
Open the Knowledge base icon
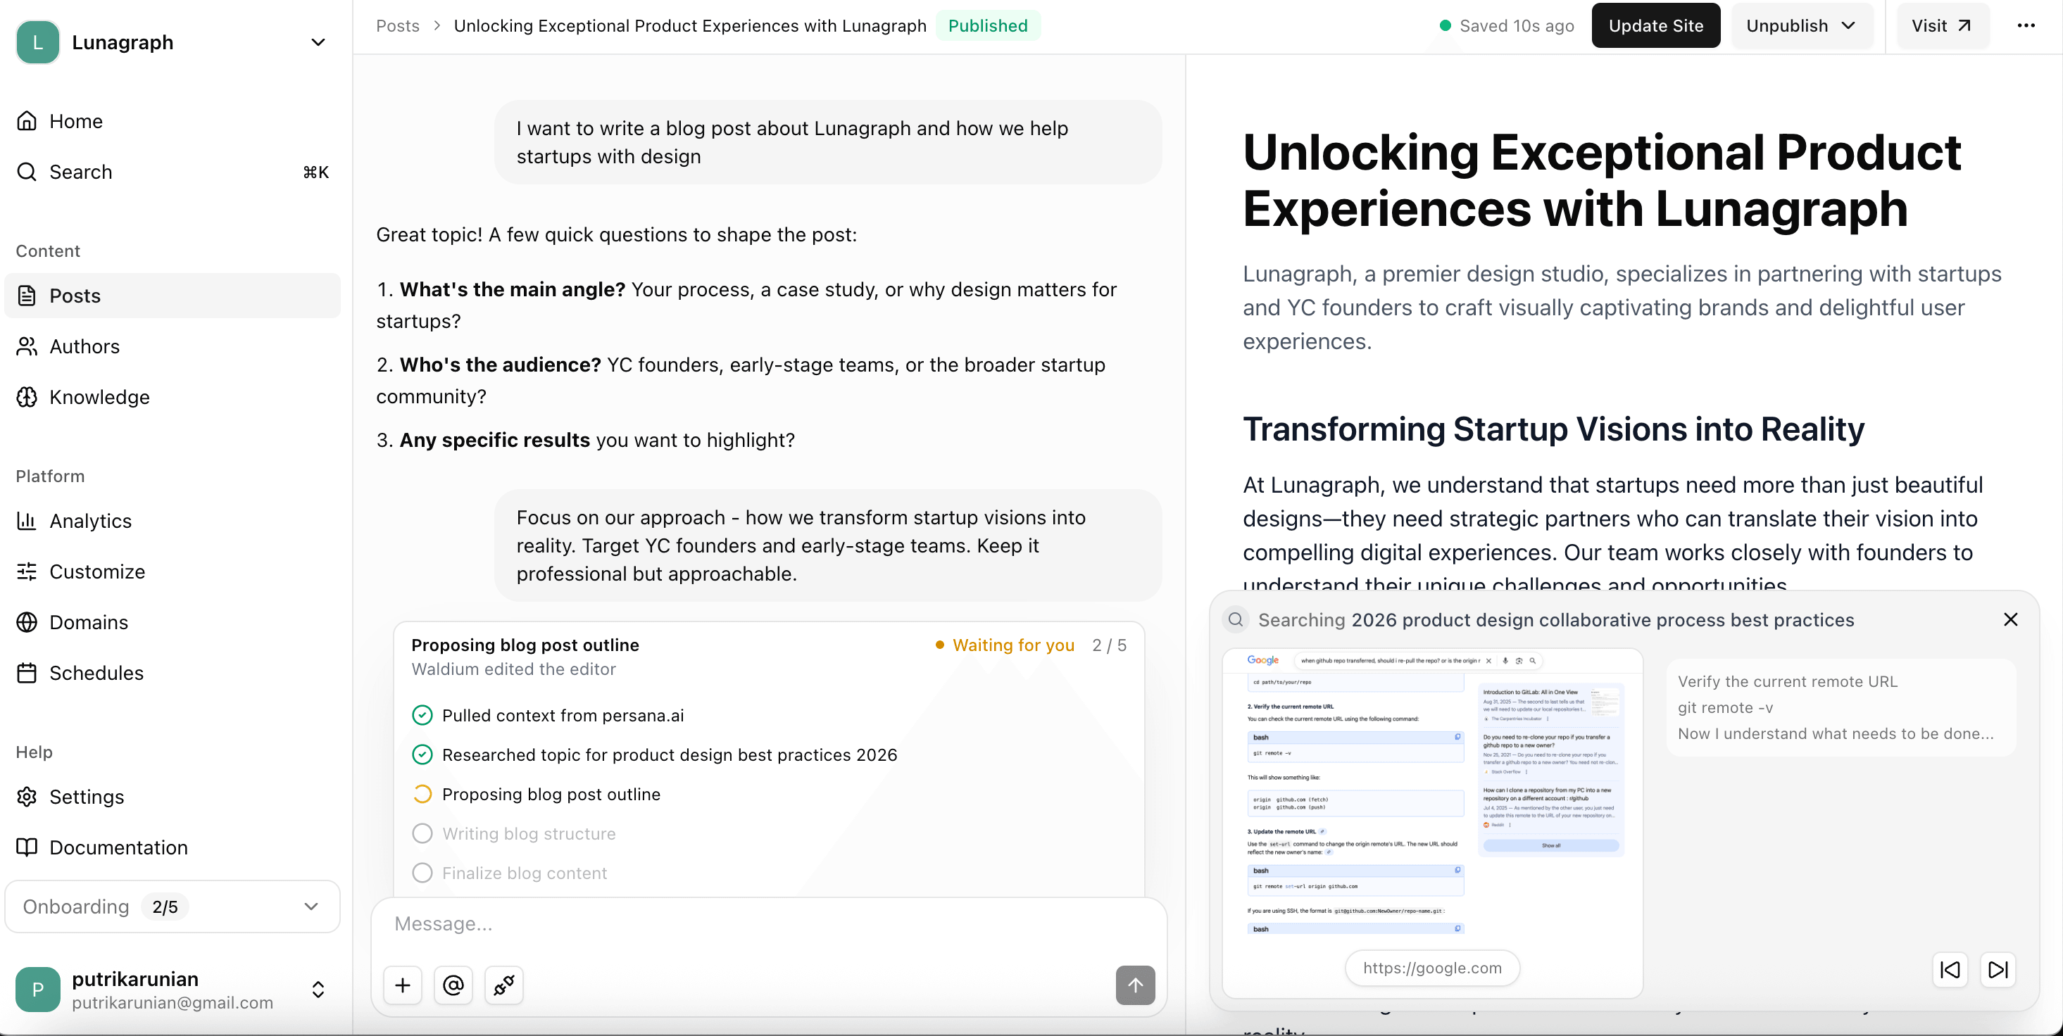(x=27, y=397)
